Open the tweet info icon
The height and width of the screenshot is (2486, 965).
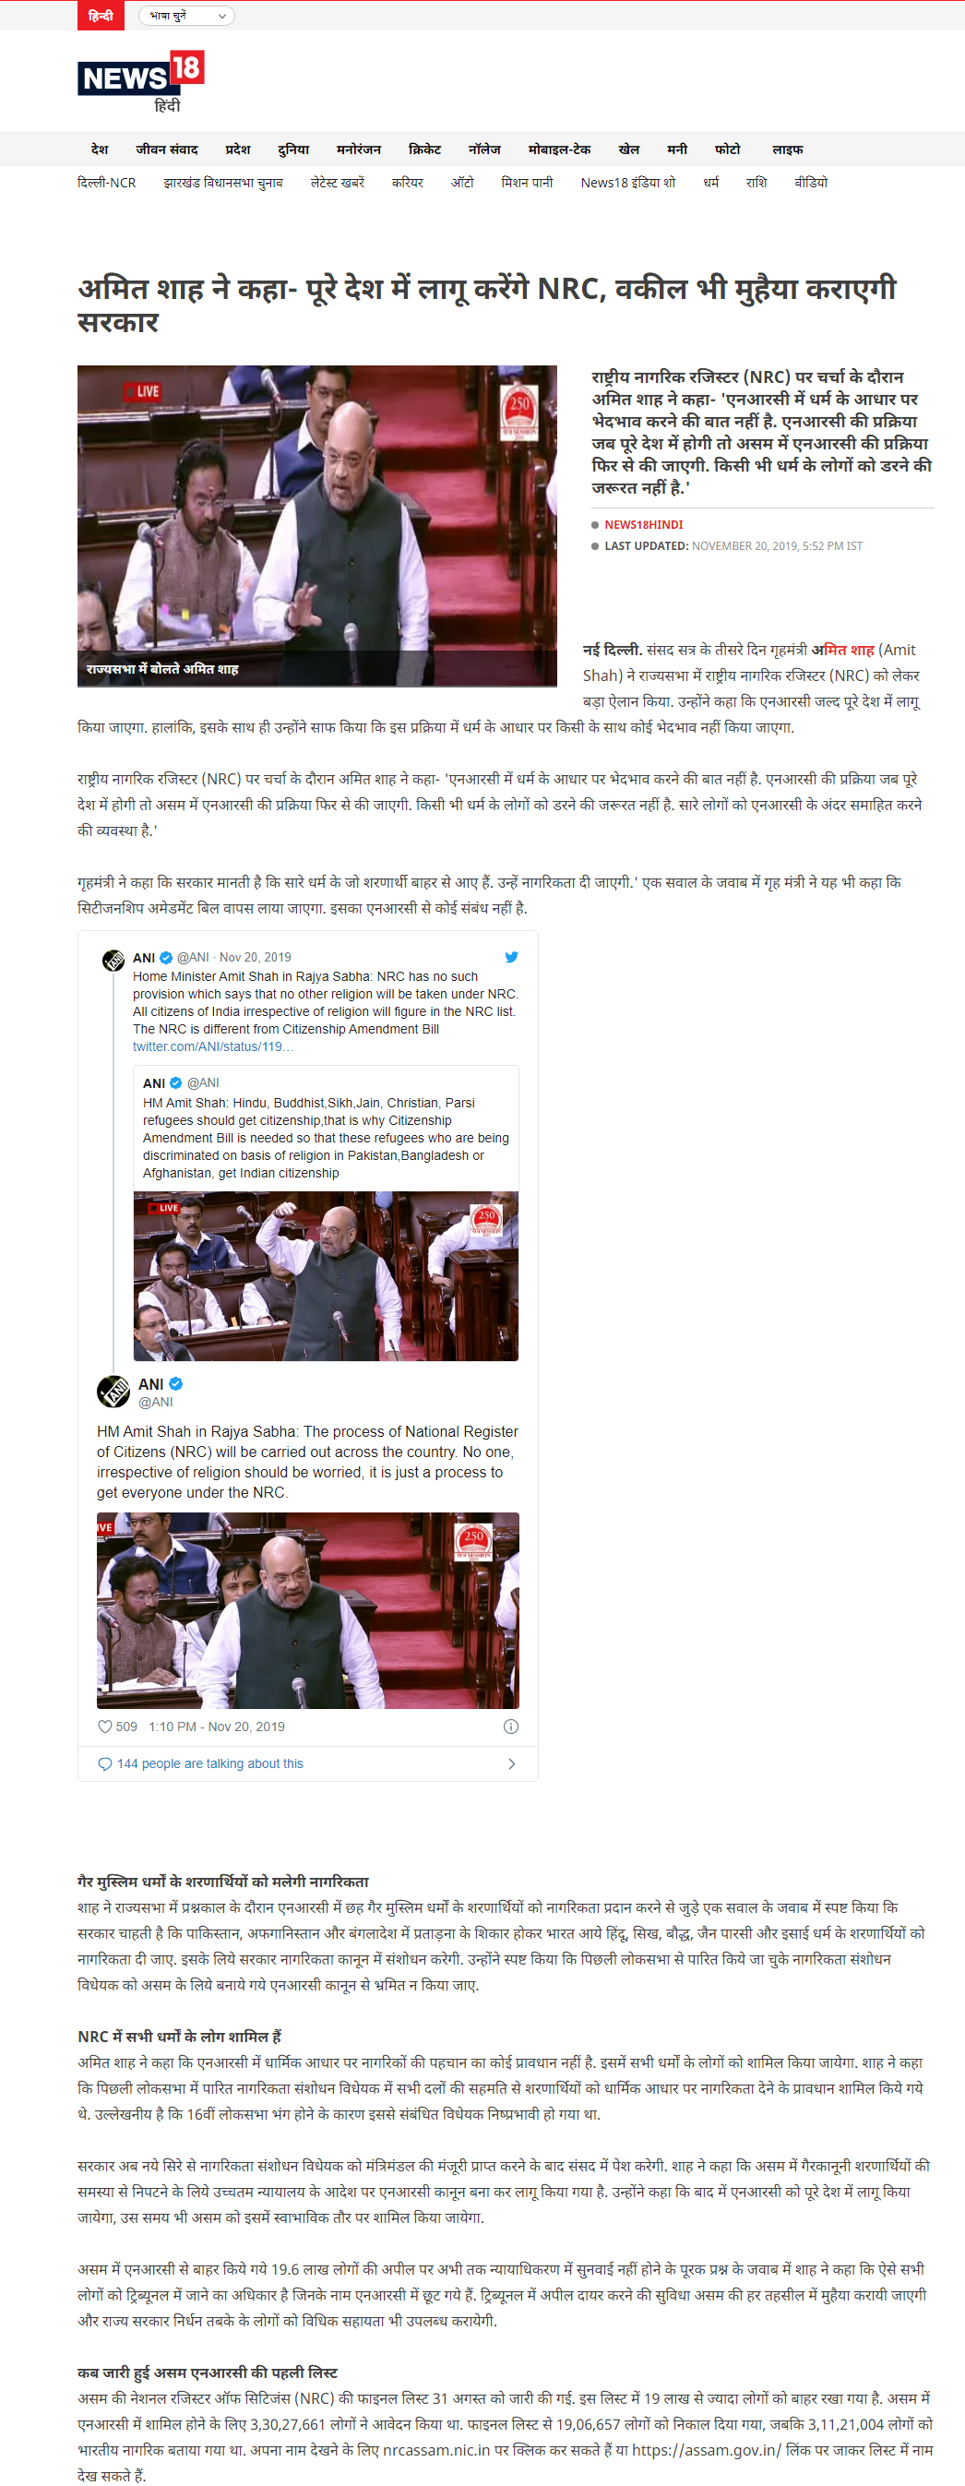pos(511,1727)
